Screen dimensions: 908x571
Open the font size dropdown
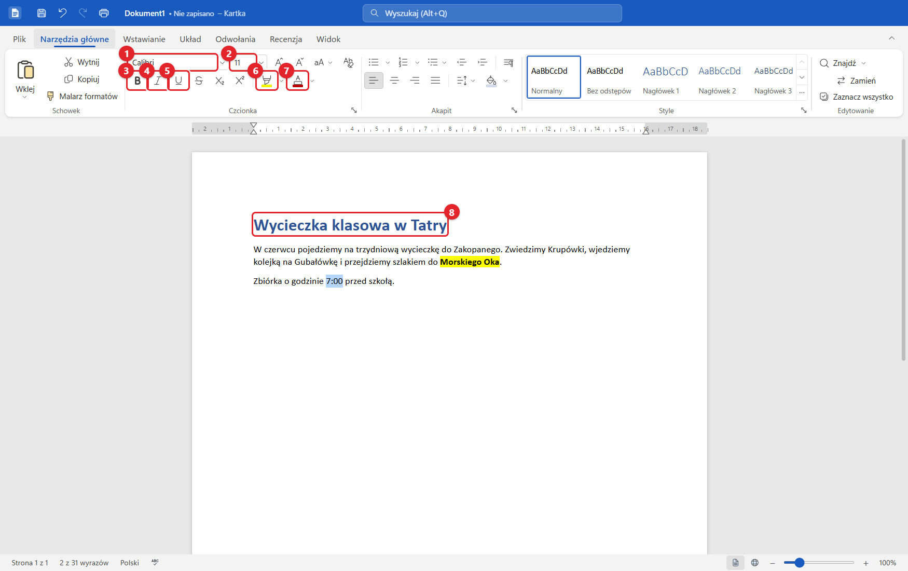click(262, 62)
